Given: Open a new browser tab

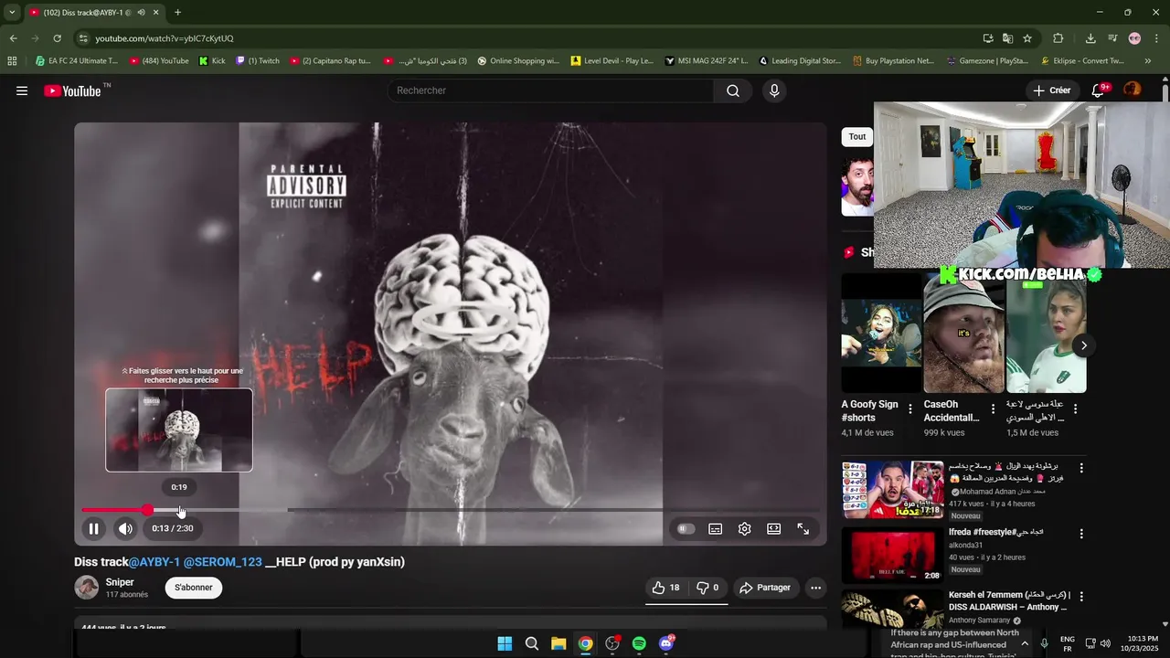Looking at the screenshot, I should tap(177, 13).
